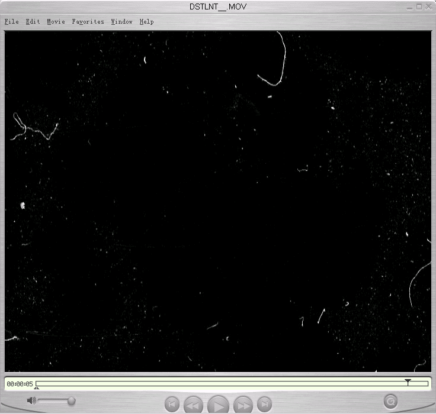Click the 00:00:05 time display
The width and height of the screenshot is (436, 414).
pyautogui.click(x=20, y=384)
